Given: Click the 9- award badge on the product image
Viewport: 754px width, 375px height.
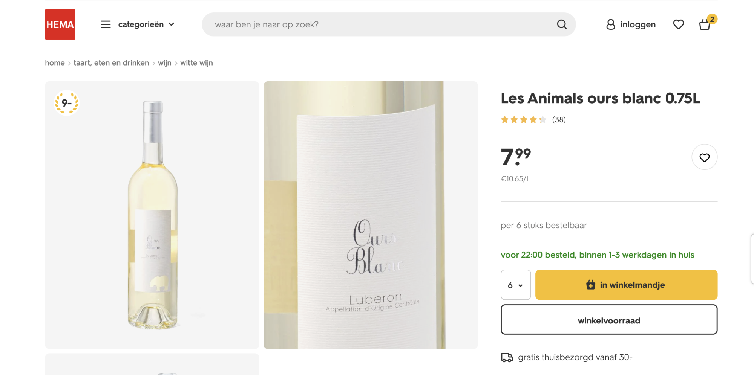Looking at the screenshot, I should click(x=67, y=102).
